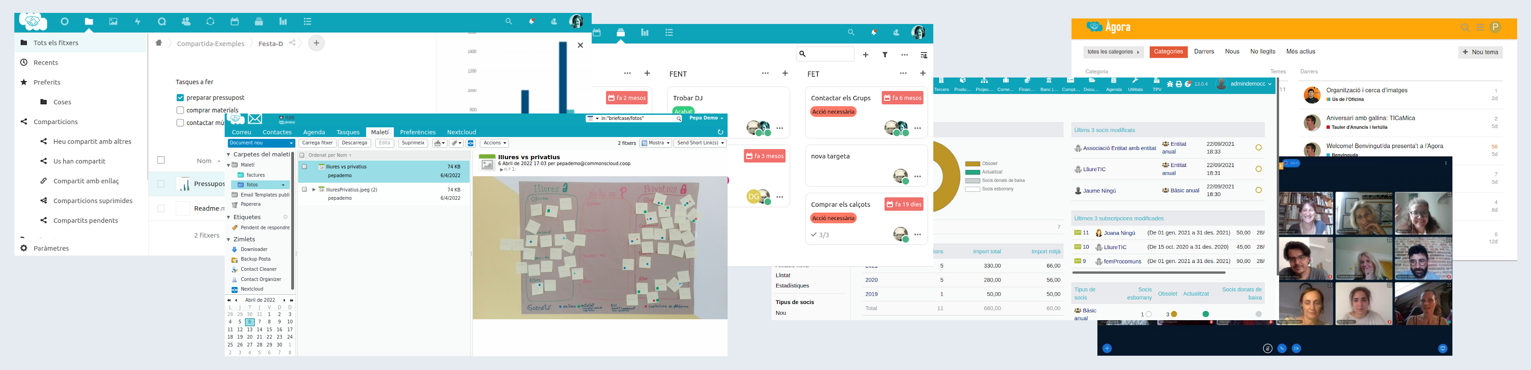Tick lliures vs privatius checkbox in Zimbra list
The image size is (1531, 370).
(304, 167)
